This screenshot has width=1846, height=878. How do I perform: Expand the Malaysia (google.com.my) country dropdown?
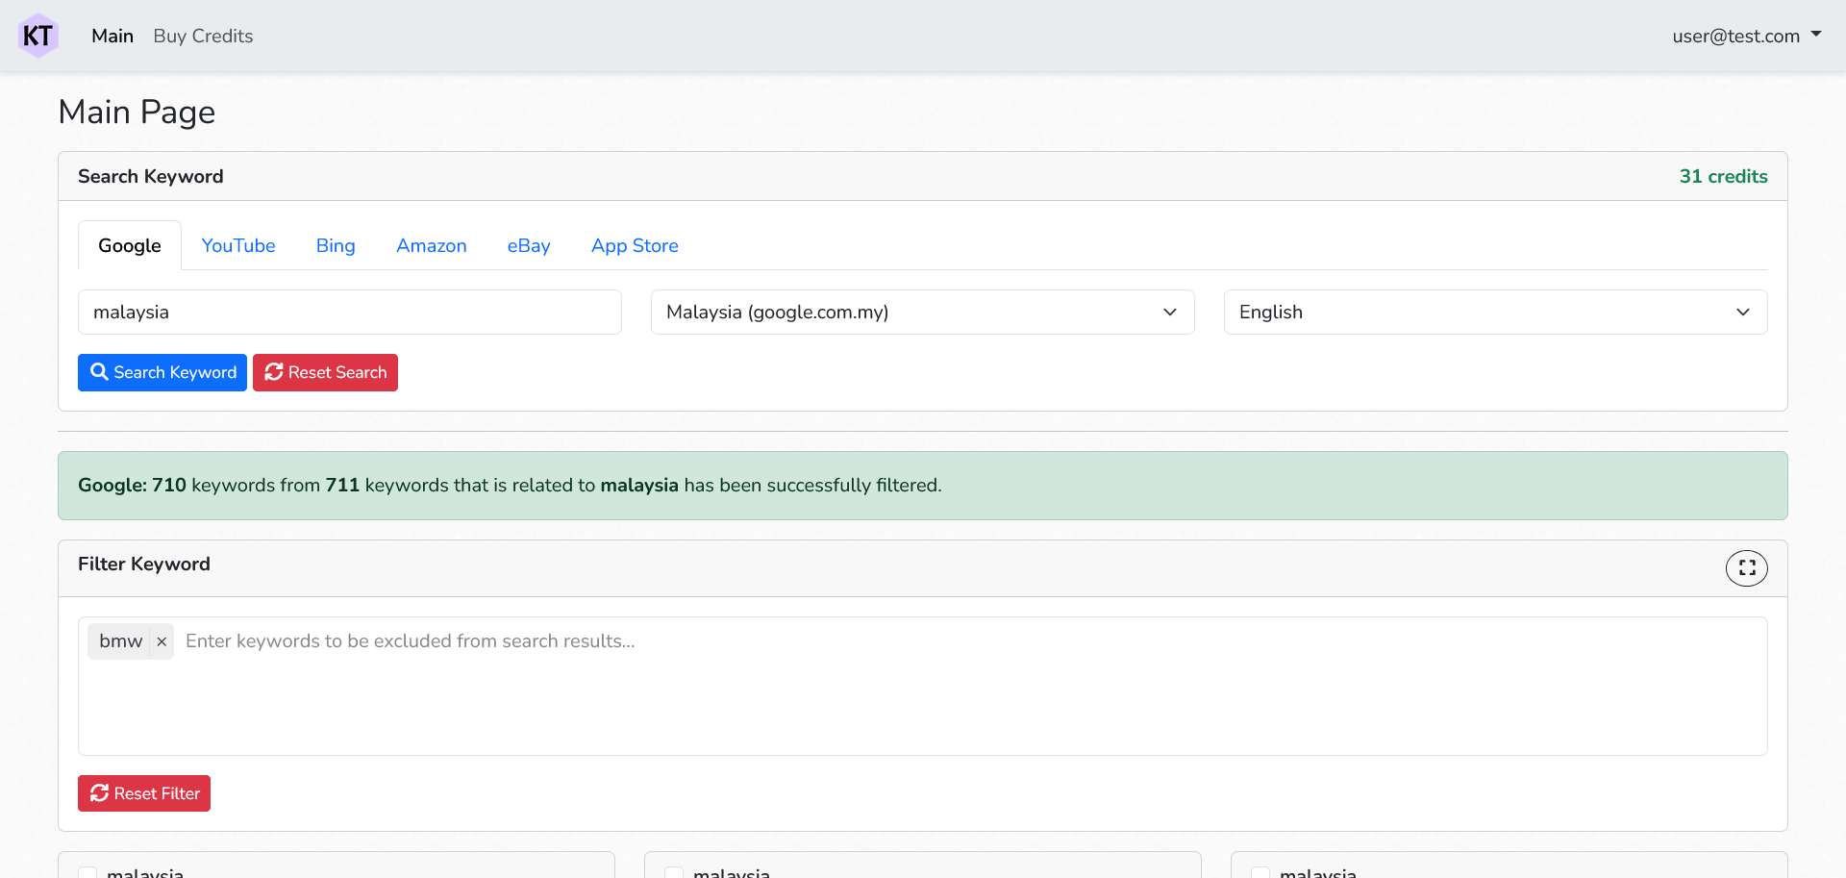click(922, 313)
